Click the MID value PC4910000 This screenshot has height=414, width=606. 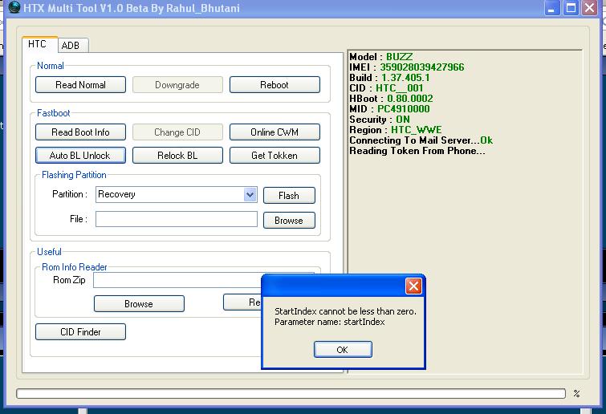pyautogui.click(x=404, y=109)
